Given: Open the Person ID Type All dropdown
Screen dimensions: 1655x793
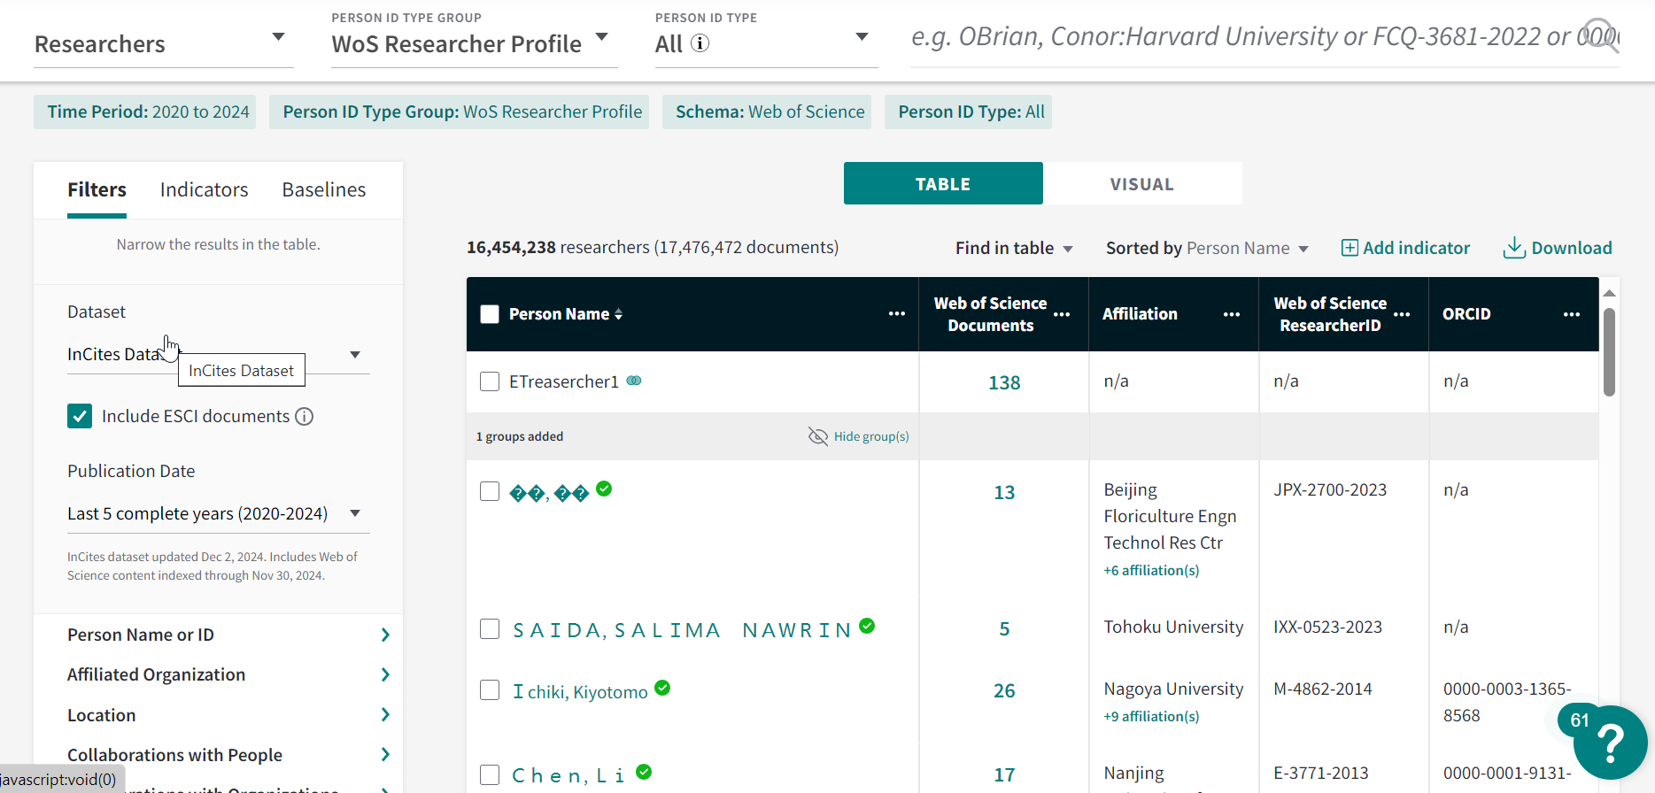Looking at the screenshot, I should [x=766, y=43].
